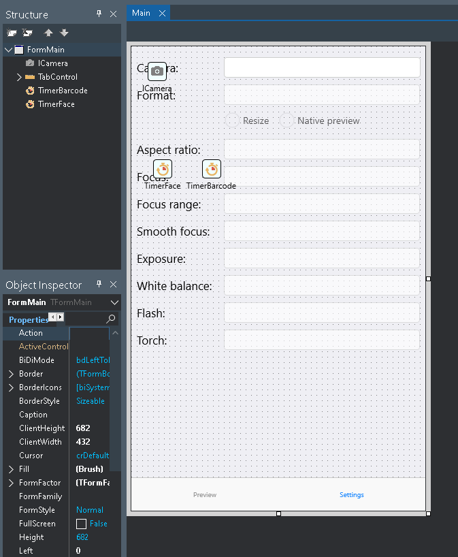Screen dimensions: 458x557
Task: Select the TimerFace component on the form
Action: tap(163, 169)
